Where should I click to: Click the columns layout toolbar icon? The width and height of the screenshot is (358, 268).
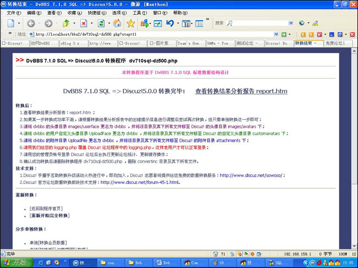(186, 24)
